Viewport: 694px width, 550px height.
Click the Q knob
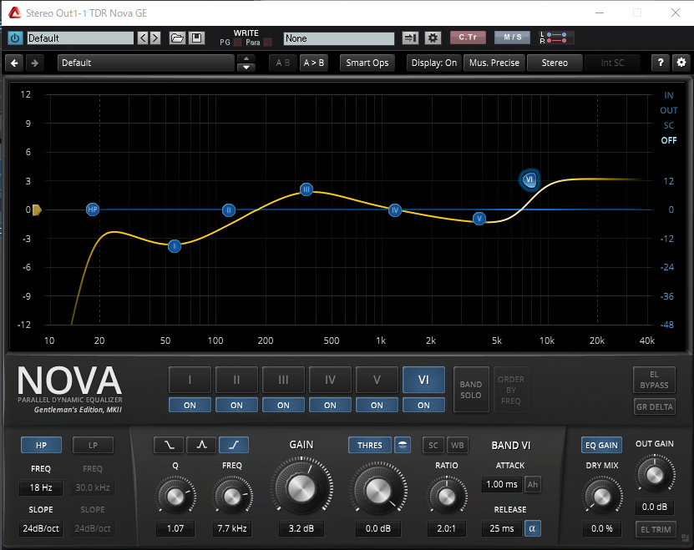[x=175, y=497]
